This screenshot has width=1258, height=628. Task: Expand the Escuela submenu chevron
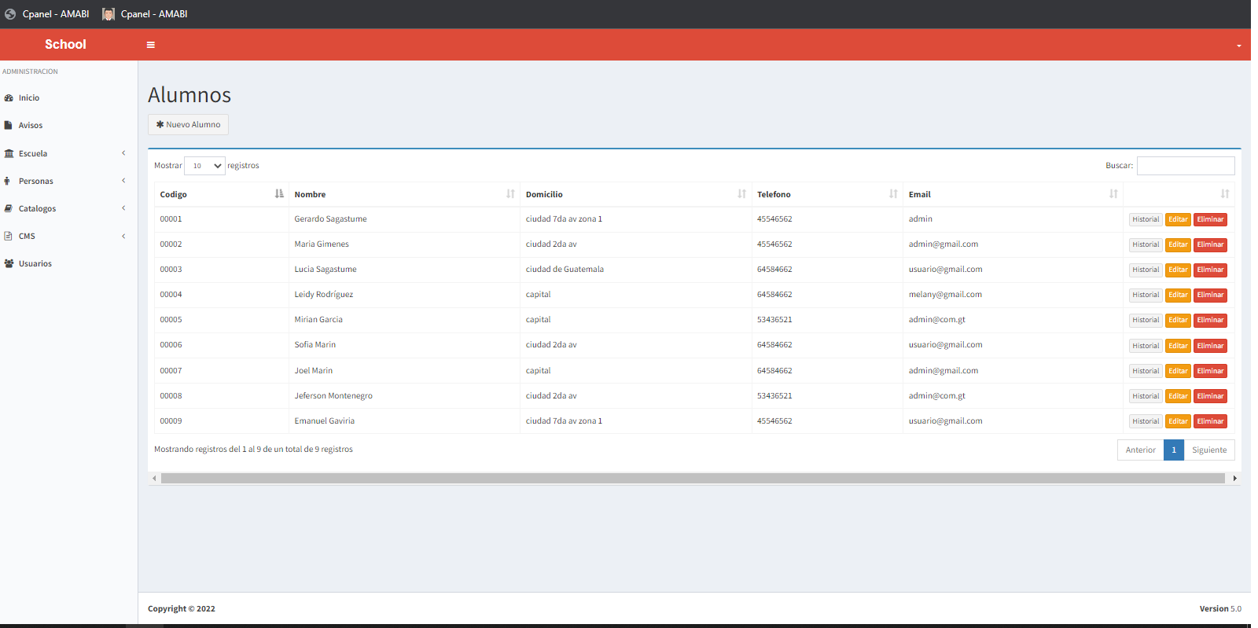123,153
